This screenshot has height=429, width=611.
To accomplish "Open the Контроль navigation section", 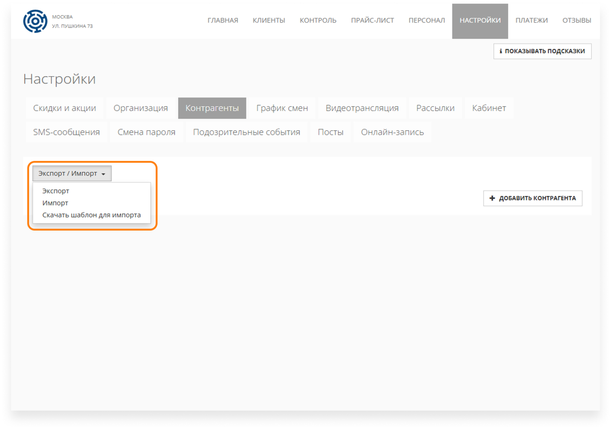I will 318,20.
